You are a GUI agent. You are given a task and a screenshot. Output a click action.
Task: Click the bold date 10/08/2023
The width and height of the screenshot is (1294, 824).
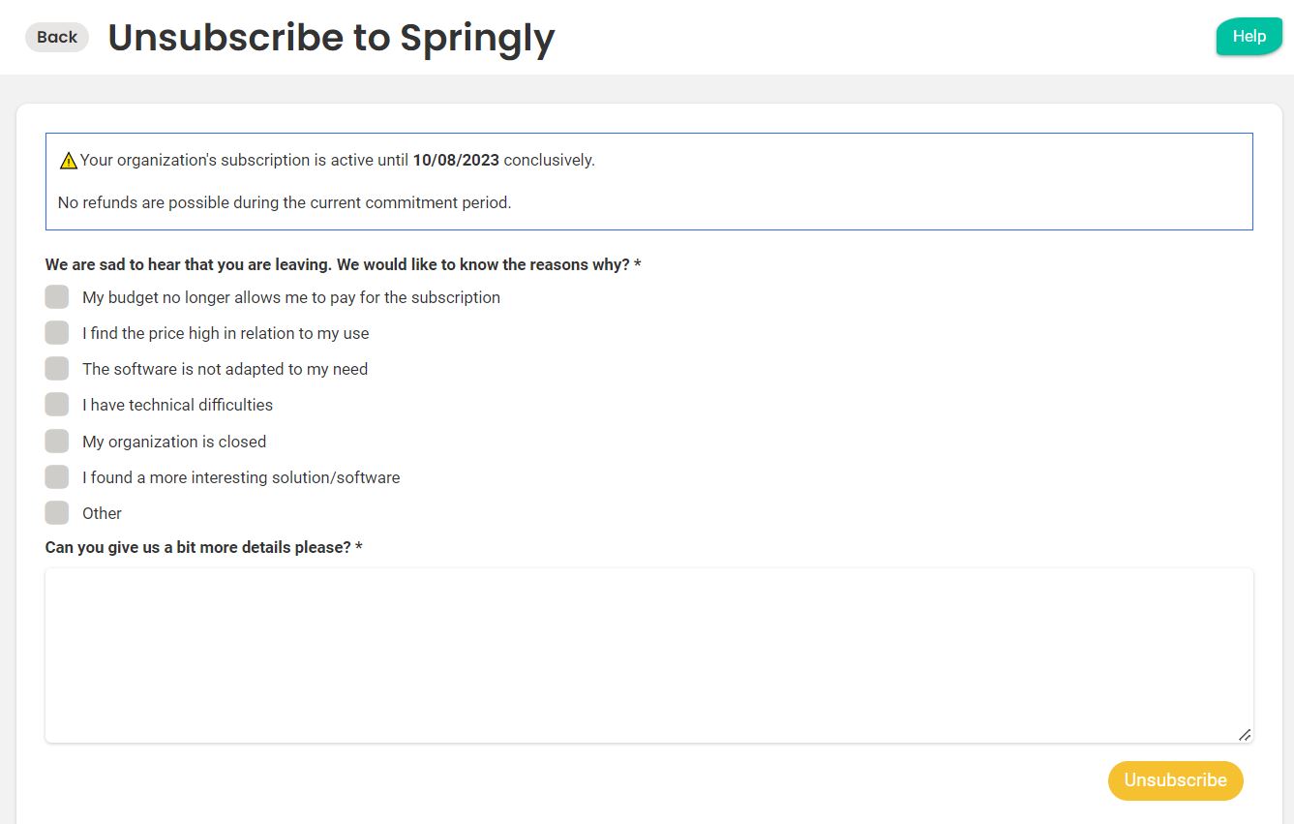(x=456, y=160)
